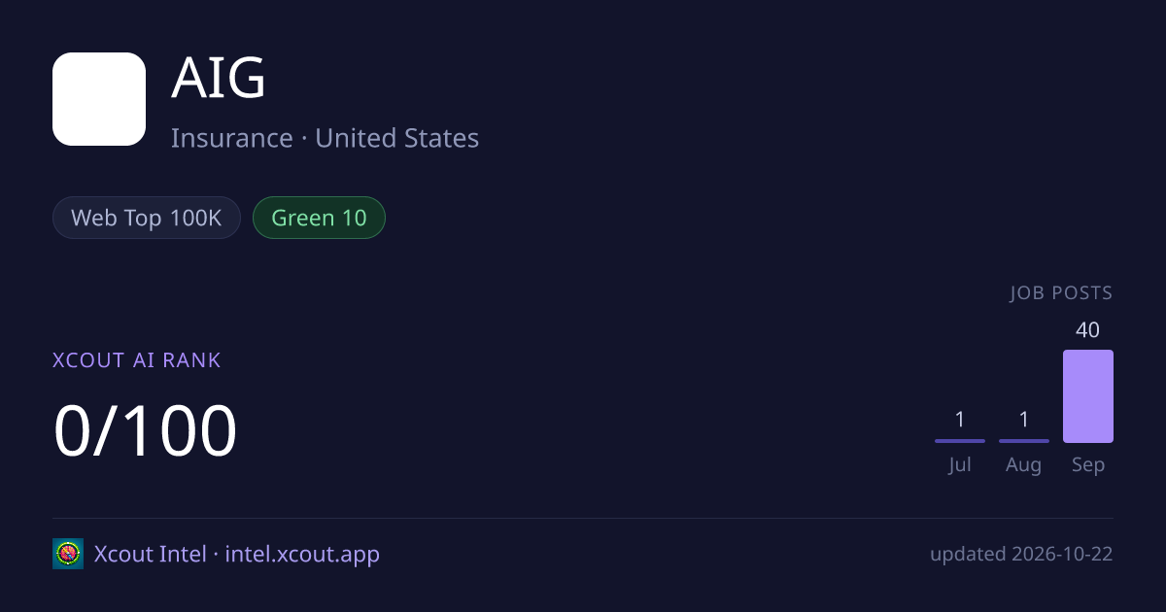Click the 40 value above Sep bar

click(1088, 330)
